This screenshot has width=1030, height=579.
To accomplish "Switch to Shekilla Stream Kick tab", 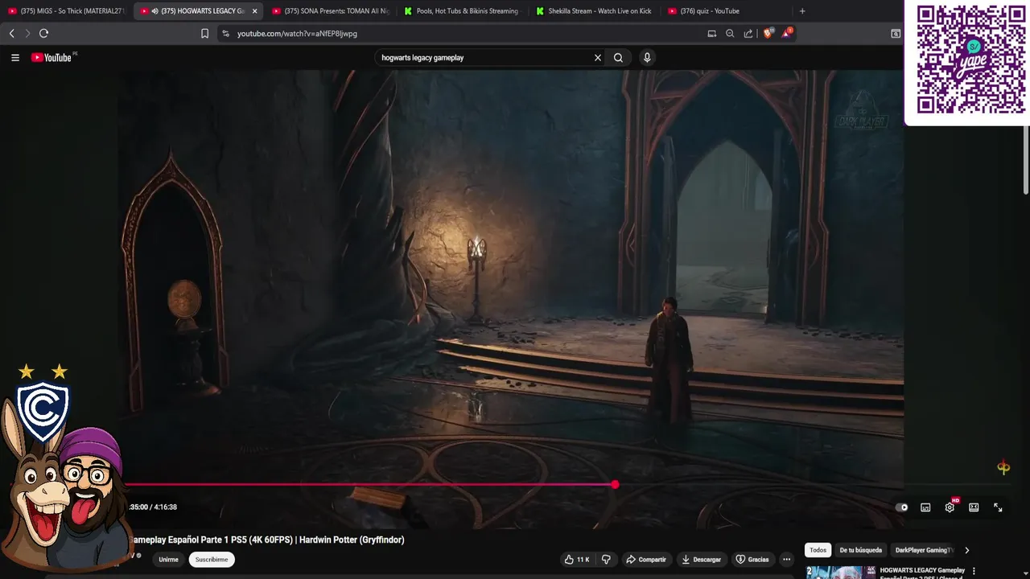I will pyautogui.click(x=594, y=11).
